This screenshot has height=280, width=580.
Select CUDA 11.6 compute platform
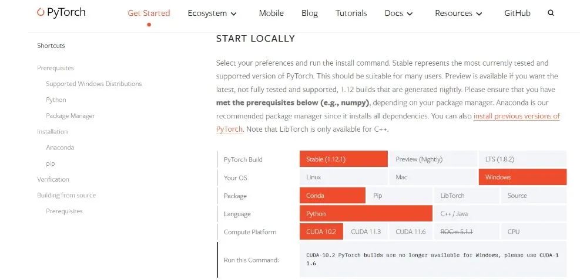(411, 231)
